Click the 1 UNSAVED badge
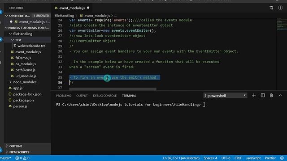Screen dimensions: 287x161 (x=41, y=16)
